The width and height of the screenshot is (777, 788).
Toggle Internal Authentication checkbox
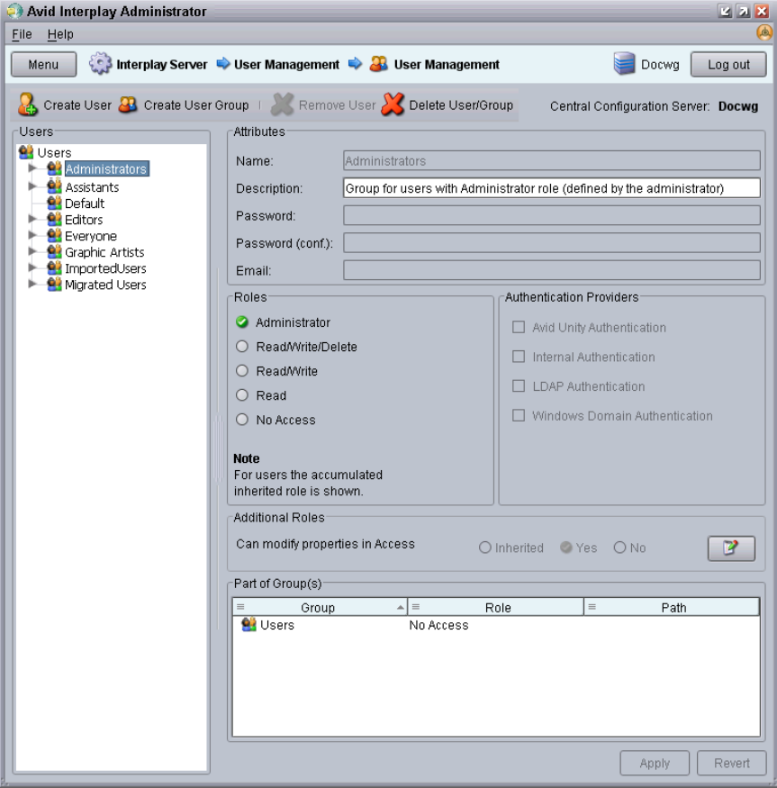tap(519, 357)
